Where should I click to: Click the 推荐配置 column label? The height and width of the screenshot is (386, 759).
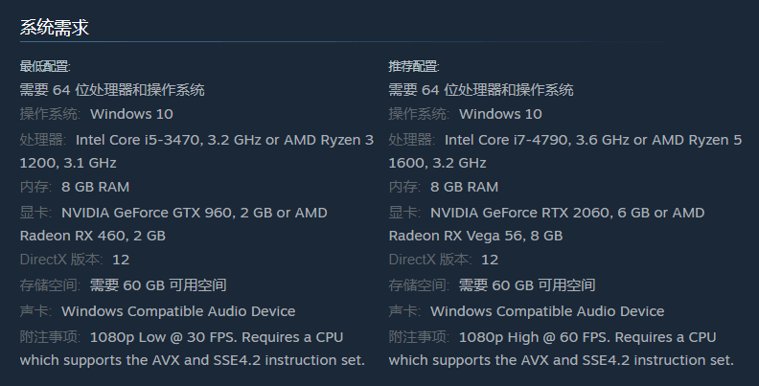tap(414, 66)
